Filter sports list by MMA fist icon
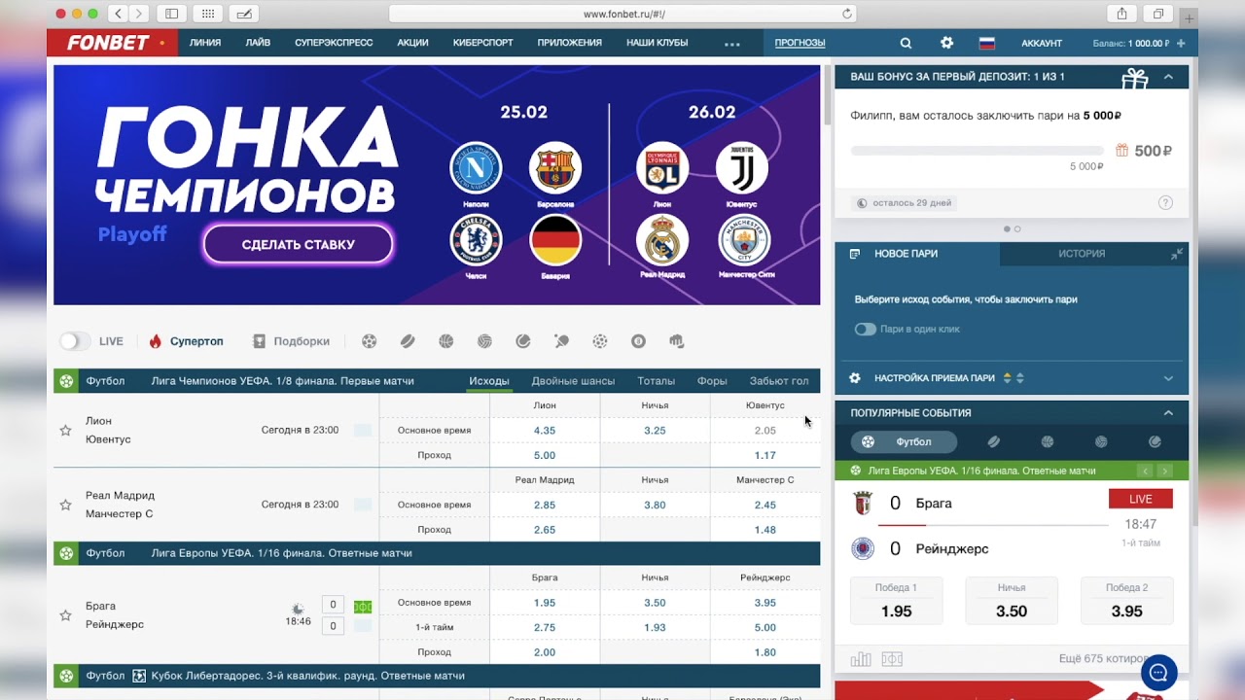1245x700 pixels. click(677, 341)
